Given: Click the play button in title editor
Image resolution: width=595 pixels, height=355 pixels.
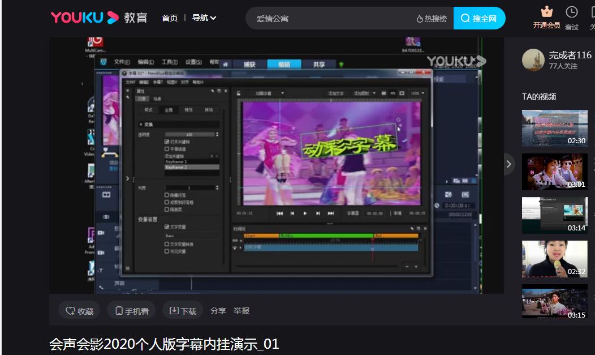Looking at the screenshot, I should pyautogui.click(x=305, y=213).
